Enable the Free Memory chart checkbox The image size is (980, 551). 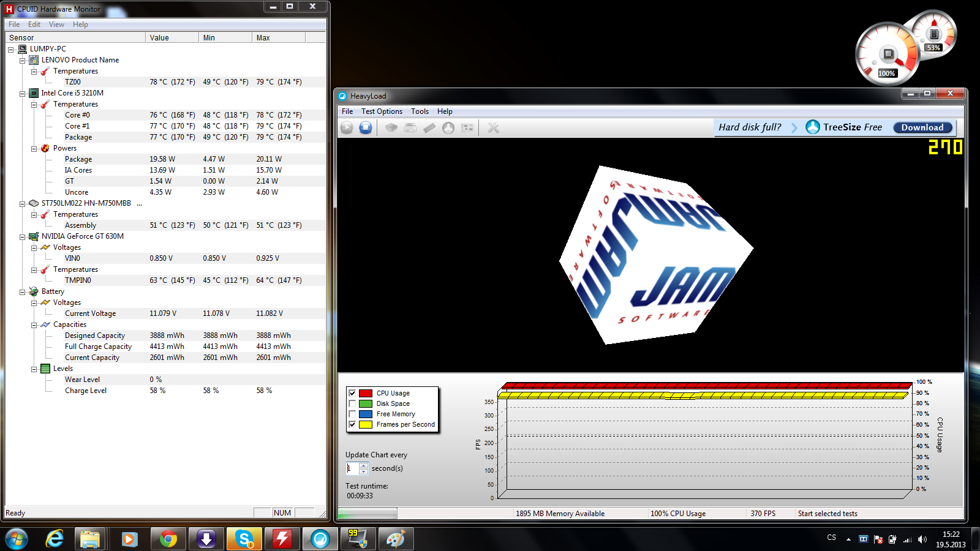pyautogui.click(x=352, y=414)
